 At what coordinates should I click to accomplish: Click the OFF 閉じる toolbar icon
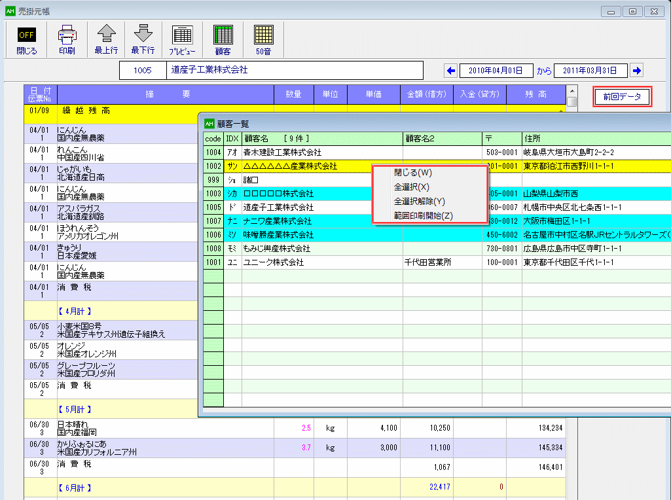[27, 40]
